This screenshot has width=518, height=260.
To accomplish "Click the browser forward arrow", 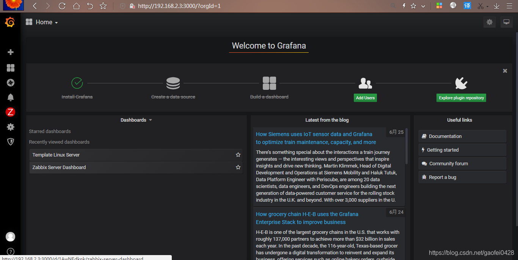I will 47,6.
